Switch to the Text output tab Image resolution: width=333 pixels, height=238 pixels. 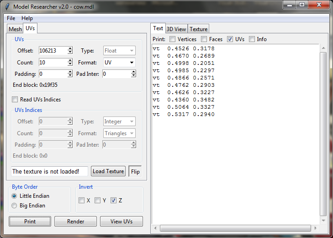tap(158, 28)
